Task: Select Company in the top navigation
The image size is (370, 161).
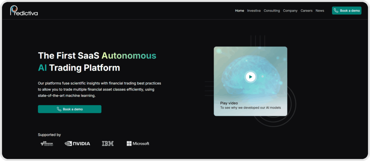Action: (290, 11)
